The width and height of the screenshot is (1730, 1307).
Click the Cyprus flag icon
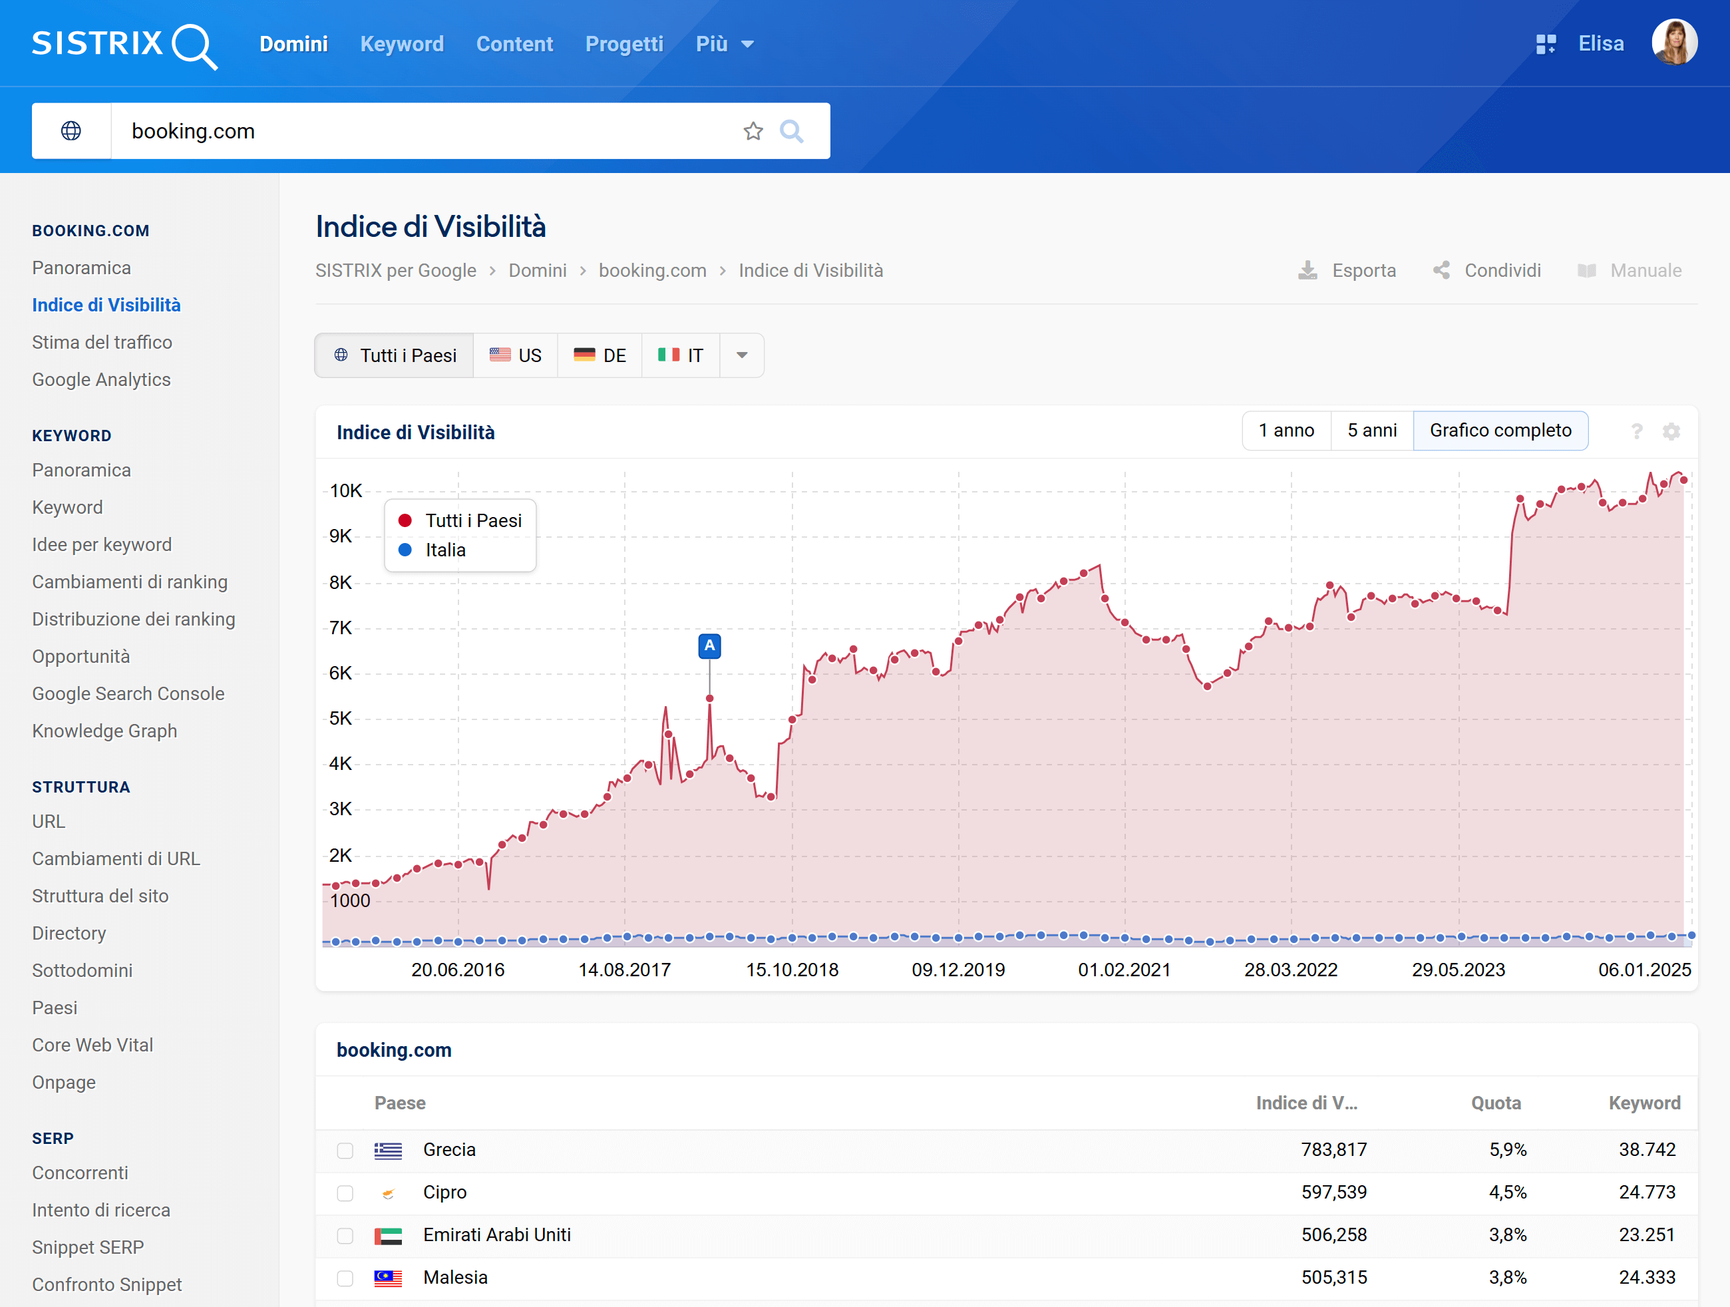click(388, 1193)
